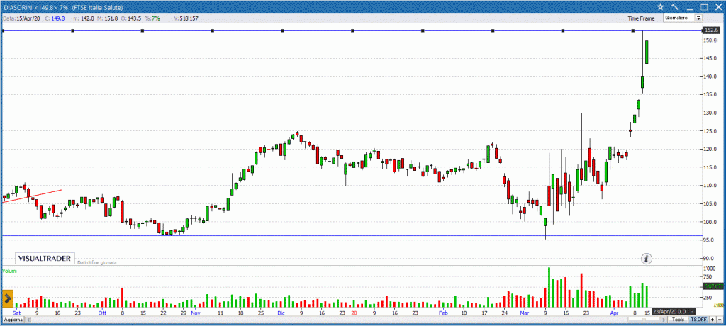The image size is (726, 326).
Task: Maximize the chart window
Action: (x=704, y=7)
